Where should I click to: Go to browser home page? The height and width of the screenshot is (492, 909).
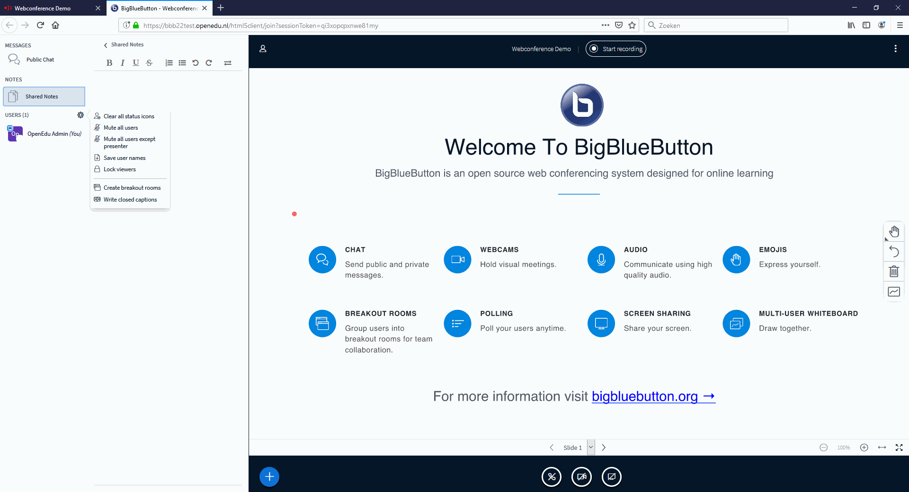tap(55, 26)
